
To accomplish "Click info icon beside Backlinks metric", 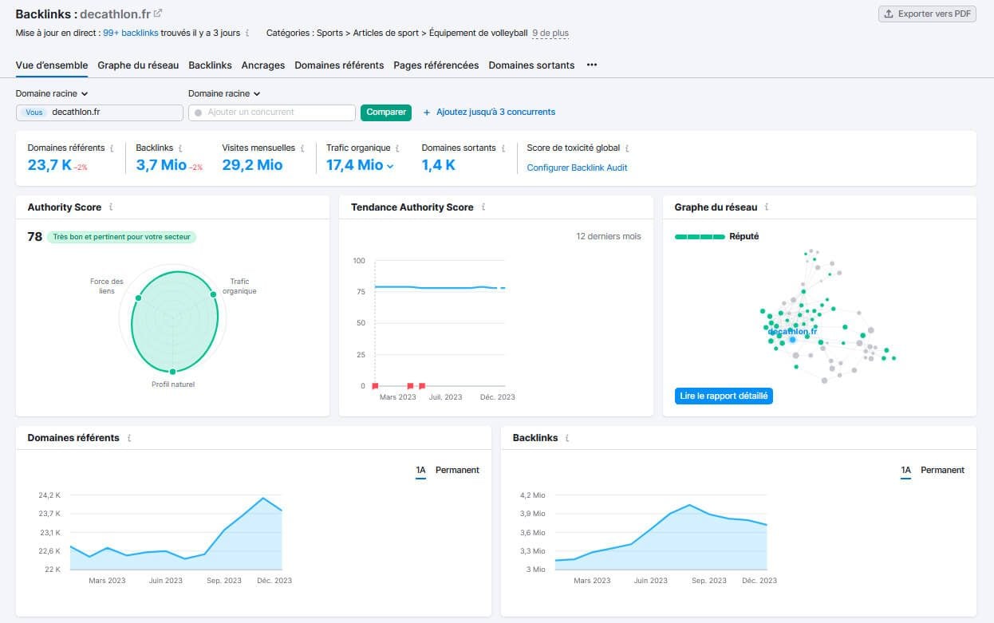I will point(181,148).
